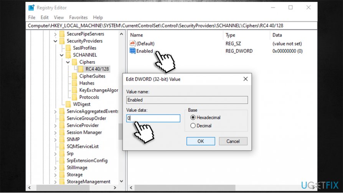Collapse the SCHANNEL tree node

pos(62,55)
